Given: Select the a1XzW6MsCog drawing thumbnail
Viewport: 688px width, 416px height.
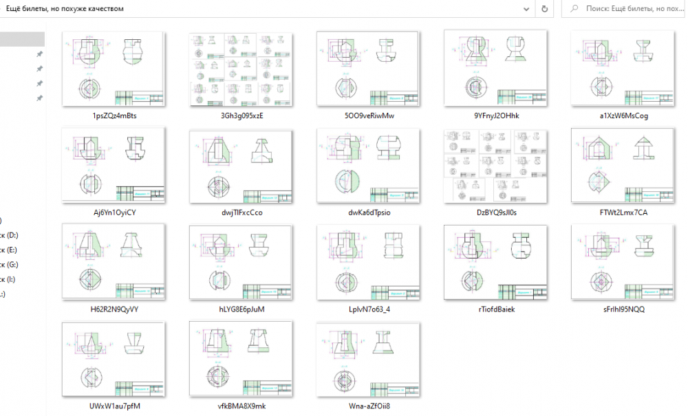Looking at the screenshot, I should pos(623,68).
